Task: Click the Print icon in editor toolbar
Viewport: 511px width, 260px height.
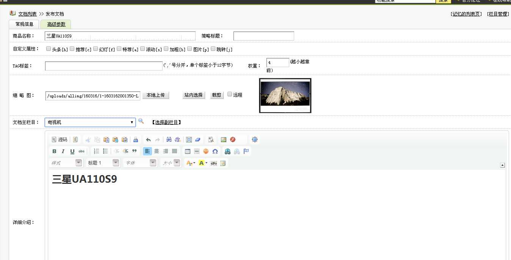Action: 136,139
